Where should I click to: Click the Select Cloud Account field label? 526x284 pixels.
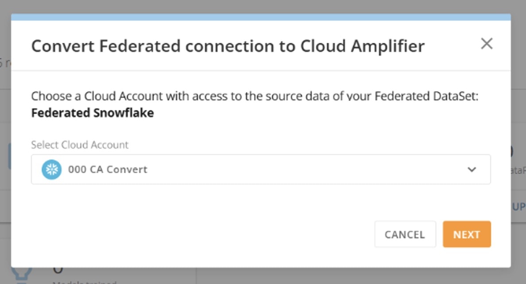click(80, 145)
